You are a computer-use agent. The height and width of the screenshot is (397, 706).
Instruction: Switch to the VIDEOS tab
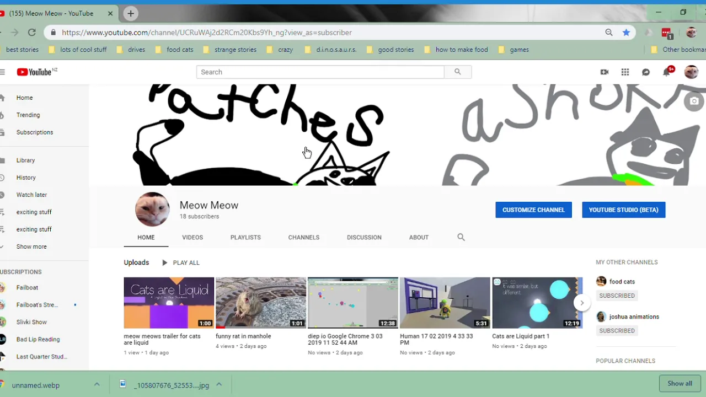click(192, 237)
